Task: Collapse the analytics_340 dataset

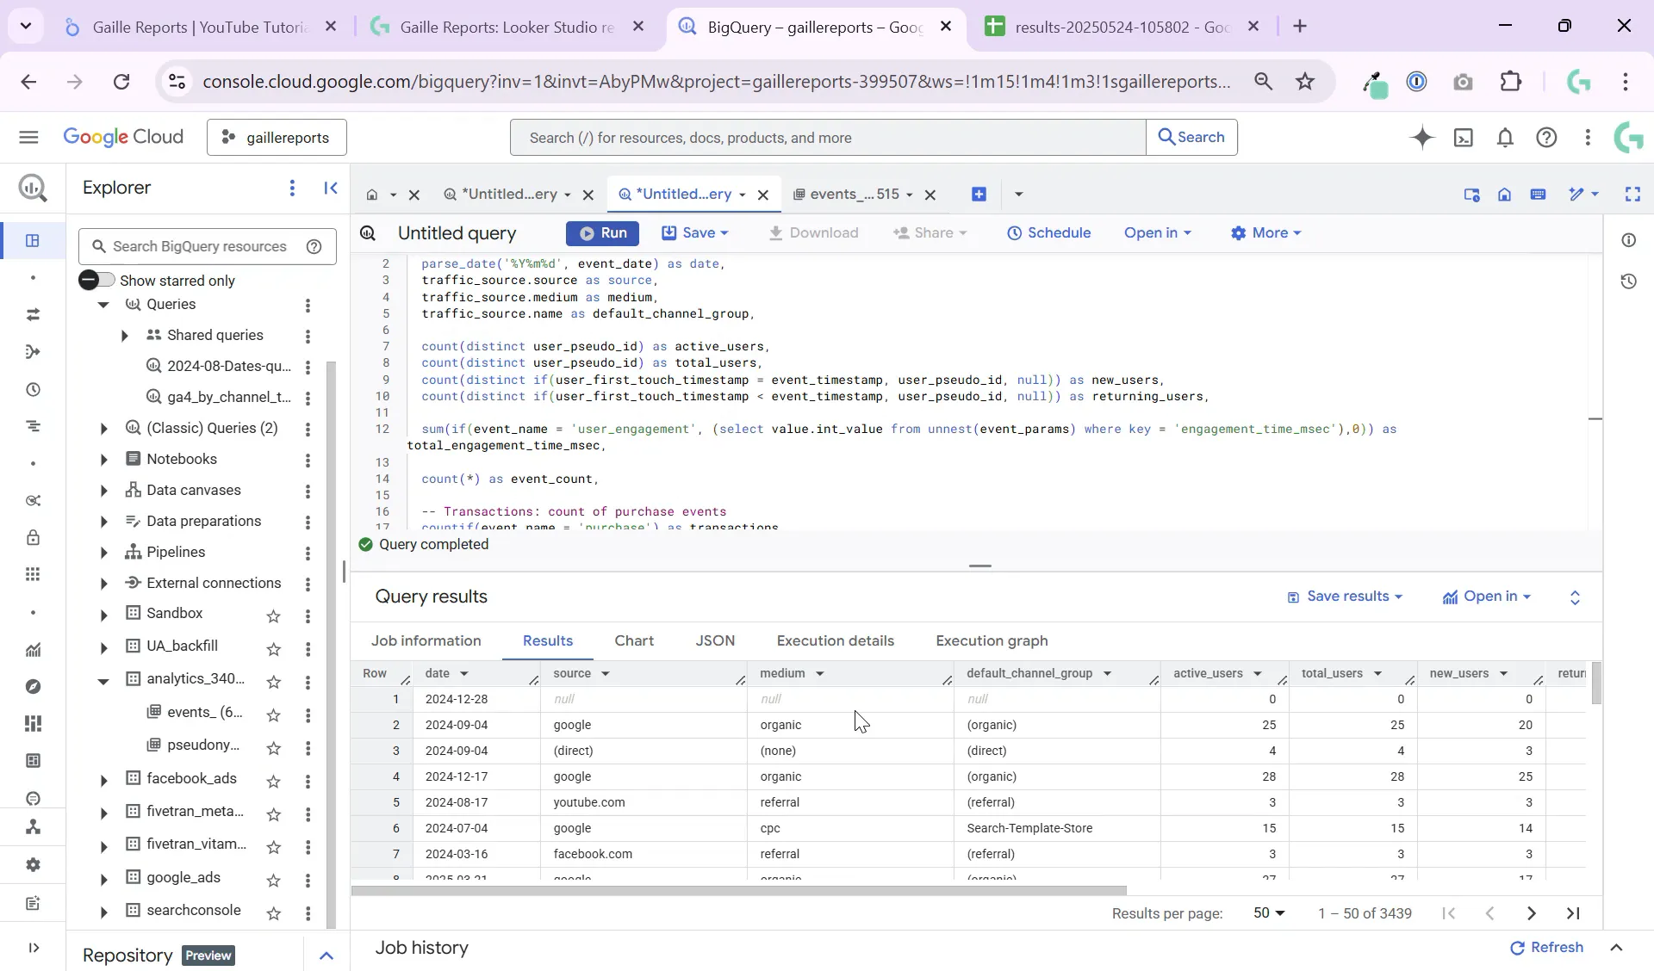Action: click(x=103, y=680)
